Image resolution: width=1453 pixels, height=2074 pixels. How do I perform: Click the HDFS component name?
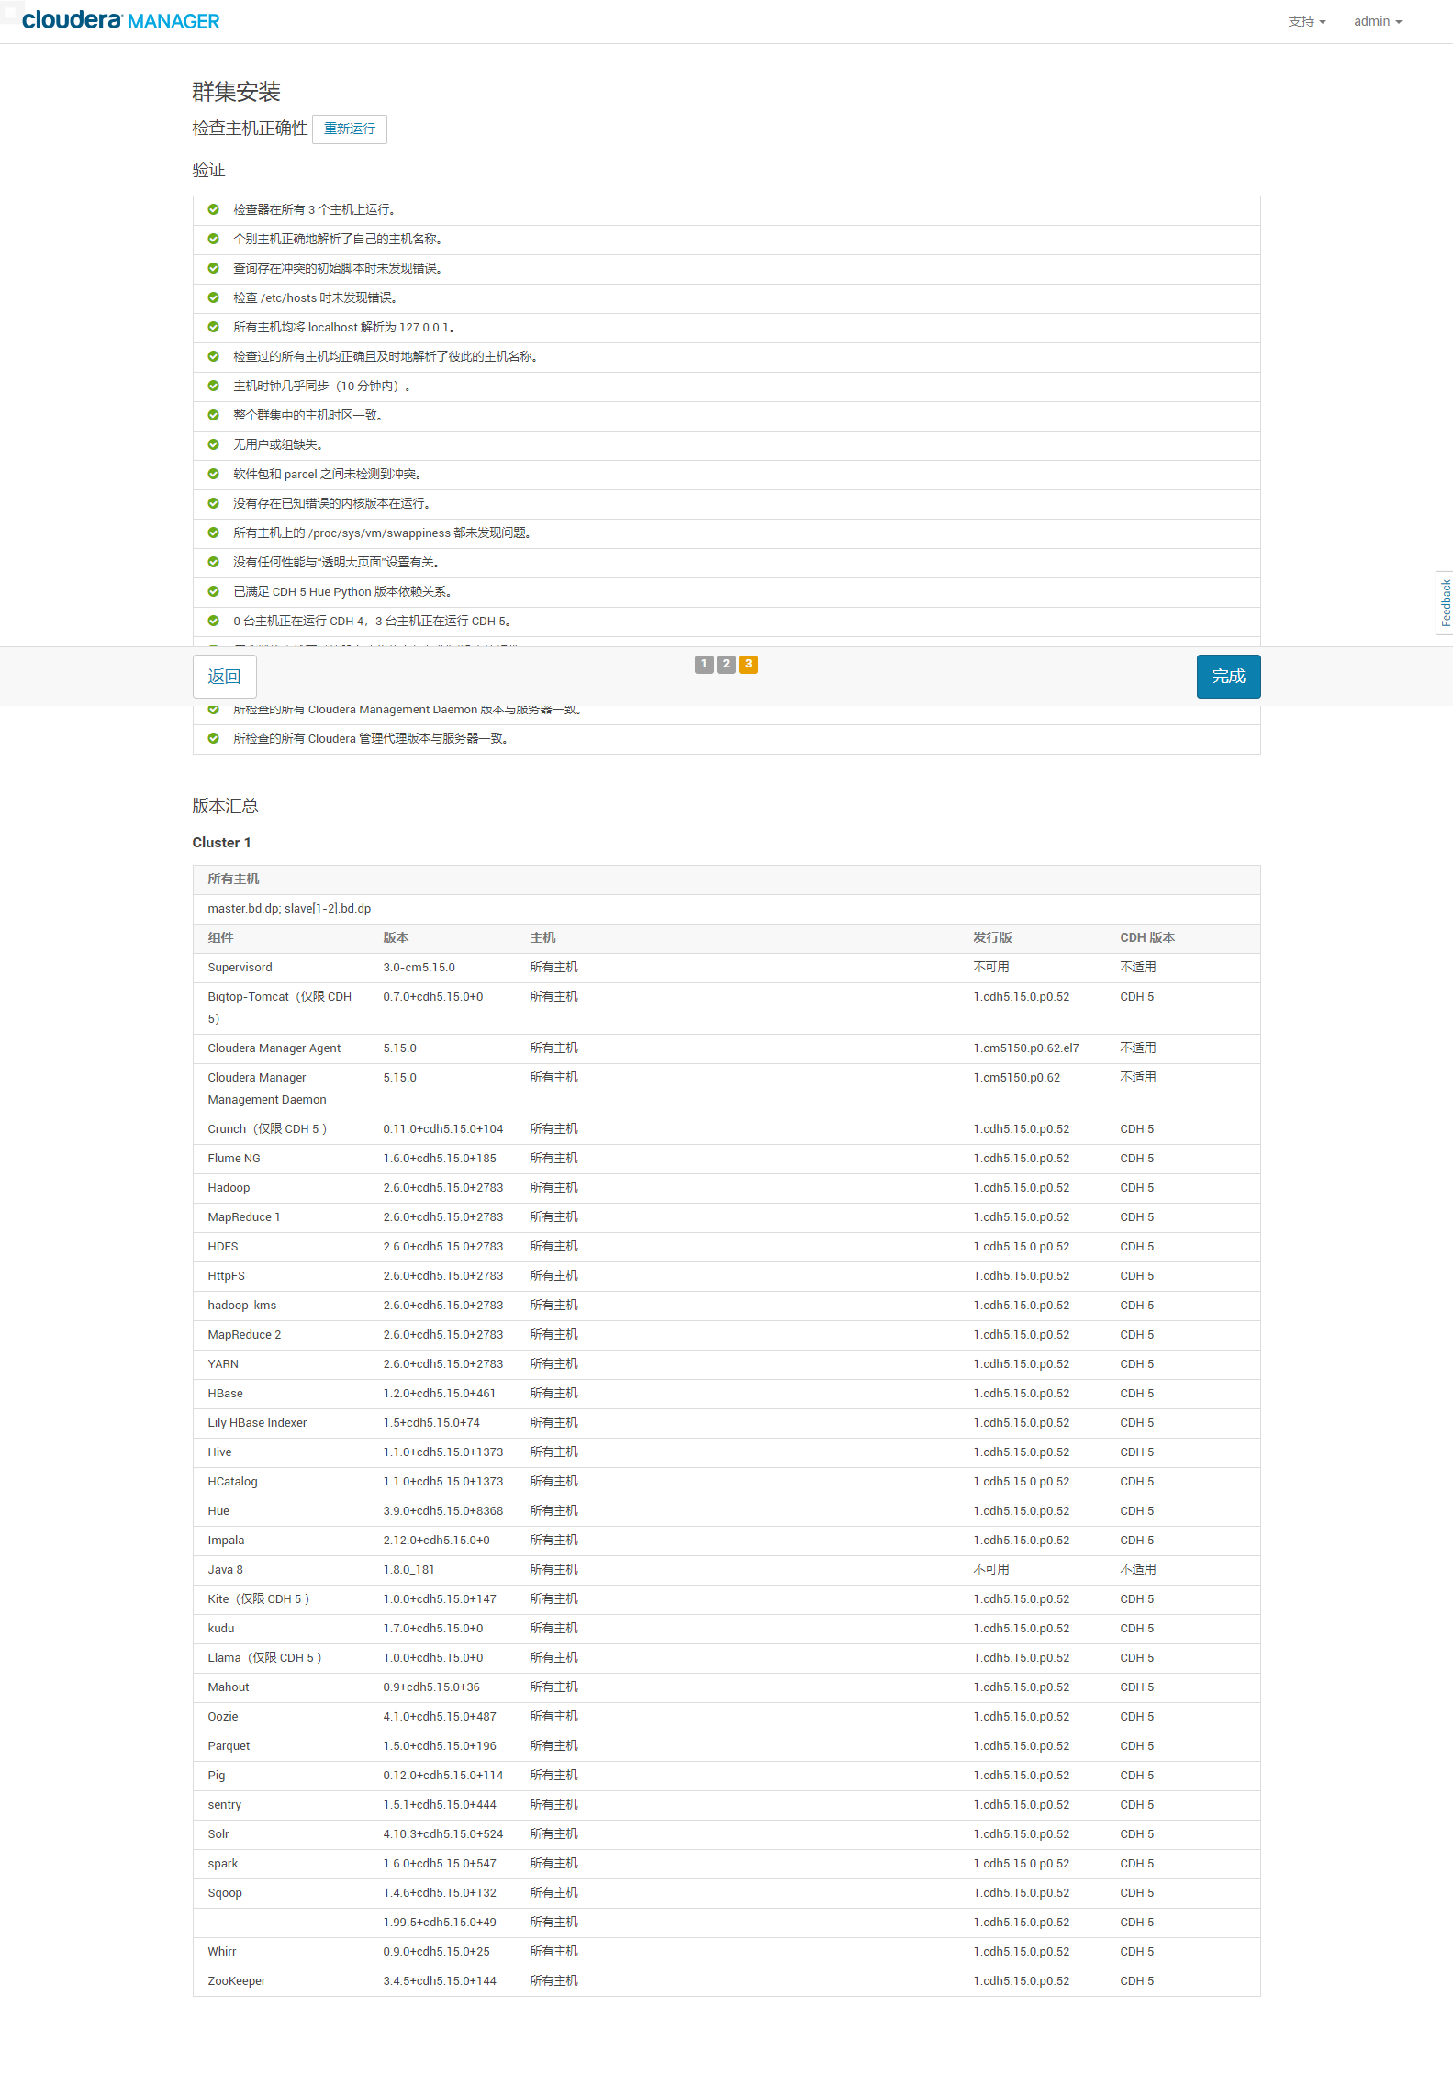pos(222,1247)
